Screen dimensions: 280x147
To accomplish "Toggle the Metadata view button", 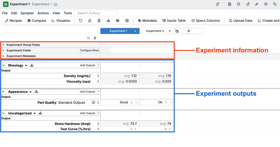I will [x=147, y=20].
